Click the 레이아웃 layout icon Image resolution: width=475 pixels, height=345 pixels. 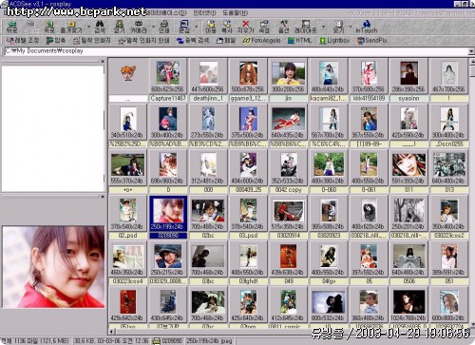(x=306, y=27)
